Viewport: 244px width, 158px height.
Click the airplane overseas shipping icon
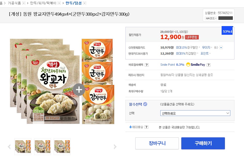131,127
